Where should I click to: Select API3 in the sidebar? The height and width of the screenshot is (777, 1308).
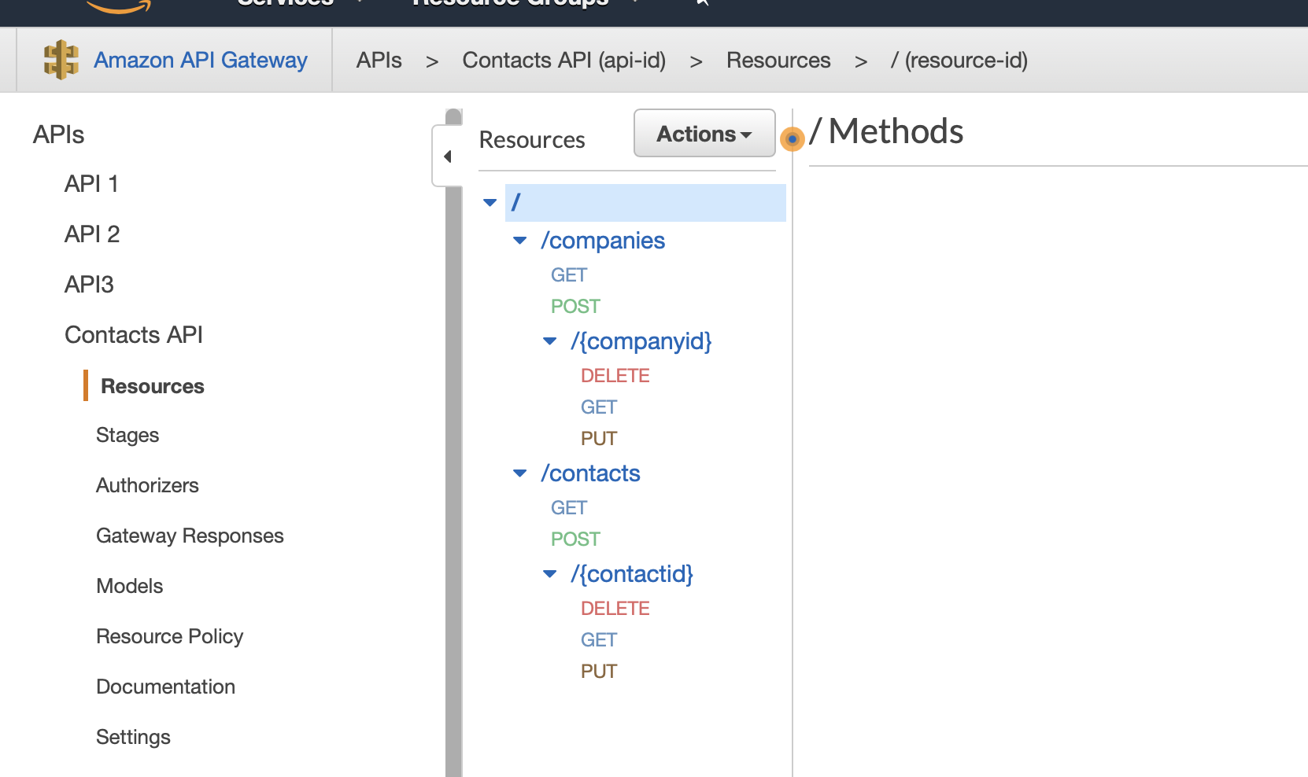click(89, 284)
